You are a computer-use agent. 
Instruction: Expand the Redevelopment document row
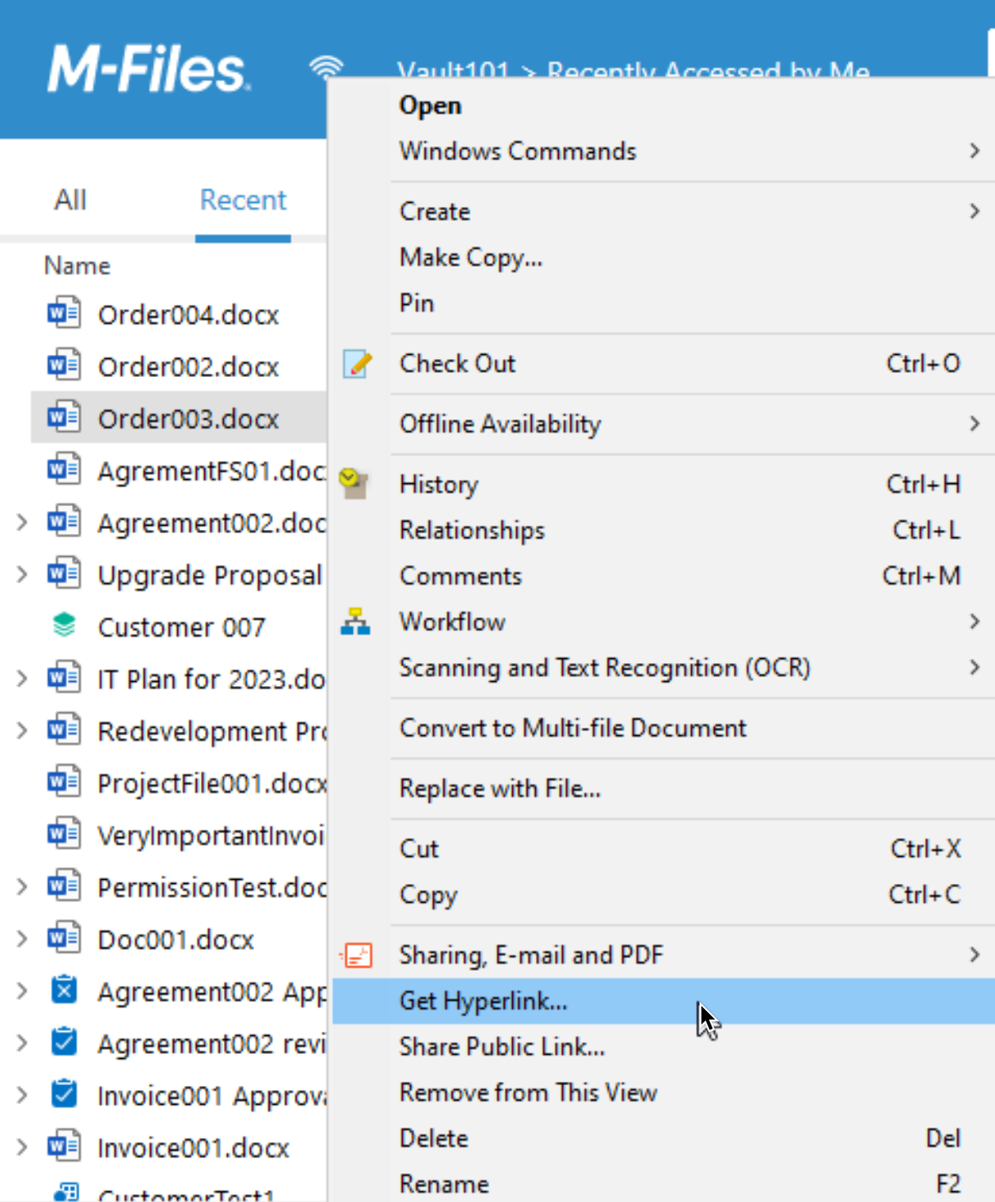pos(22,730)
